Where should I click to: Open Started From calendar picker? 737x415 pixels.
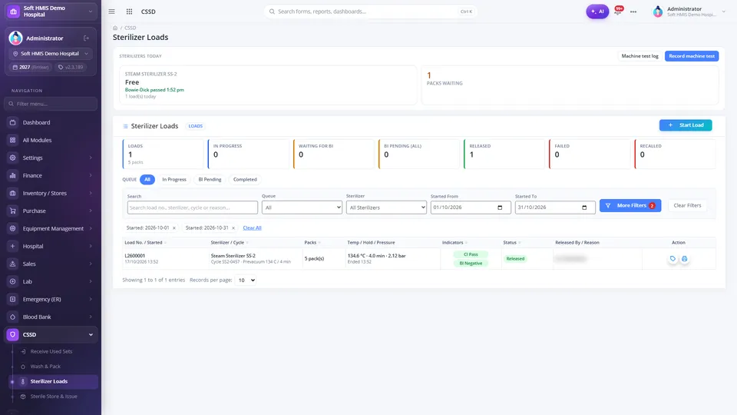(x=500, y=207)
